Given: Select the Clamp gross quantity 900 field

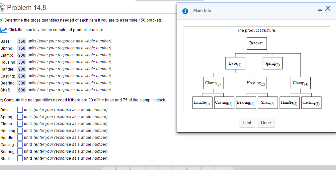Looking at the screenshot, I should point(22,55).
